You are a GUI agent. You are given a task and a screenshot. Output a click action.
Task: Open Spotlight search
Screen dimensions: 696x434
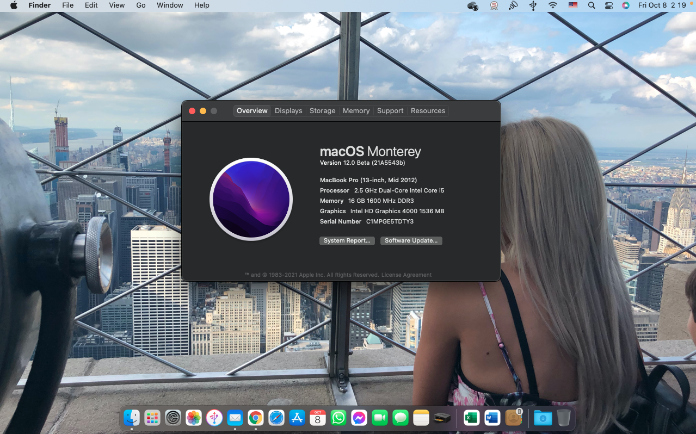[x=592, y=5]
